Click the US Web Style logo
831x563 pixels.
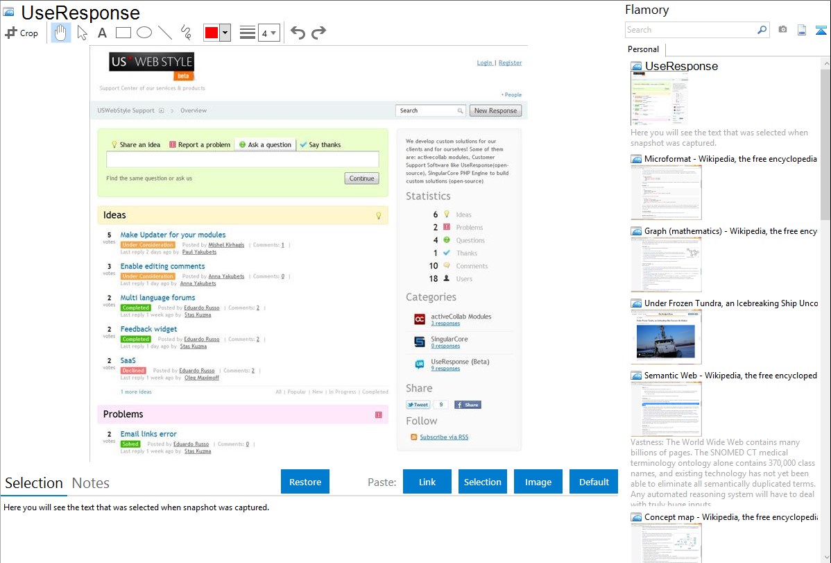tap(152, 66)
